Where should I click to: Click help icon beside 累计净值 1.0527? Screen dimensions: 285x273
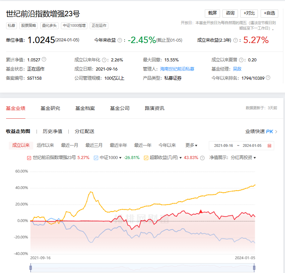pyautogui.click(x=44, y=59)
